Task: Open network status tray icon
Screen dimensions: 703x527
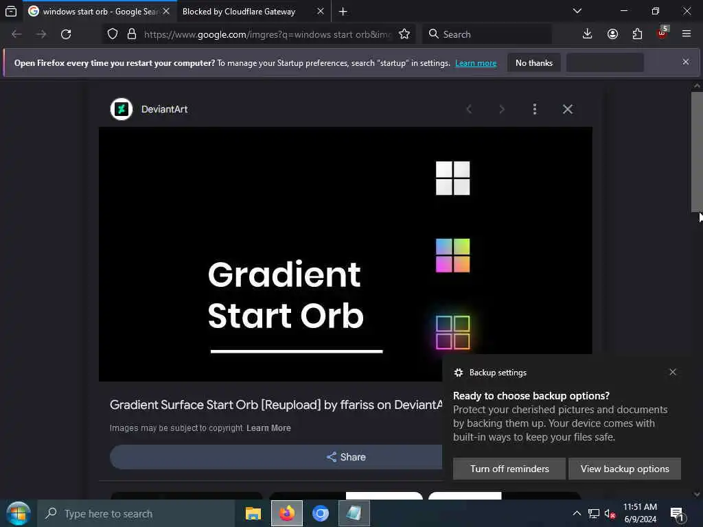Action: click(x=594, y=514)
